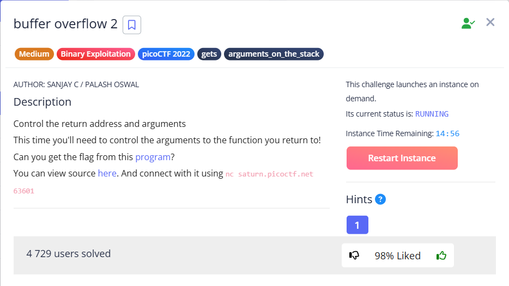The height and width of the screenshot is (286, 509).
Task: Open the program download link
Action: [153, 157]
